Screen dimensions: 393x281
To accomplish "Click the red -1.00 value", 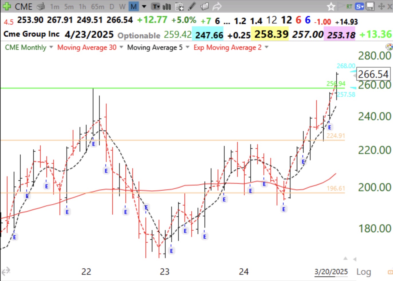I will [x=323, y=22].
